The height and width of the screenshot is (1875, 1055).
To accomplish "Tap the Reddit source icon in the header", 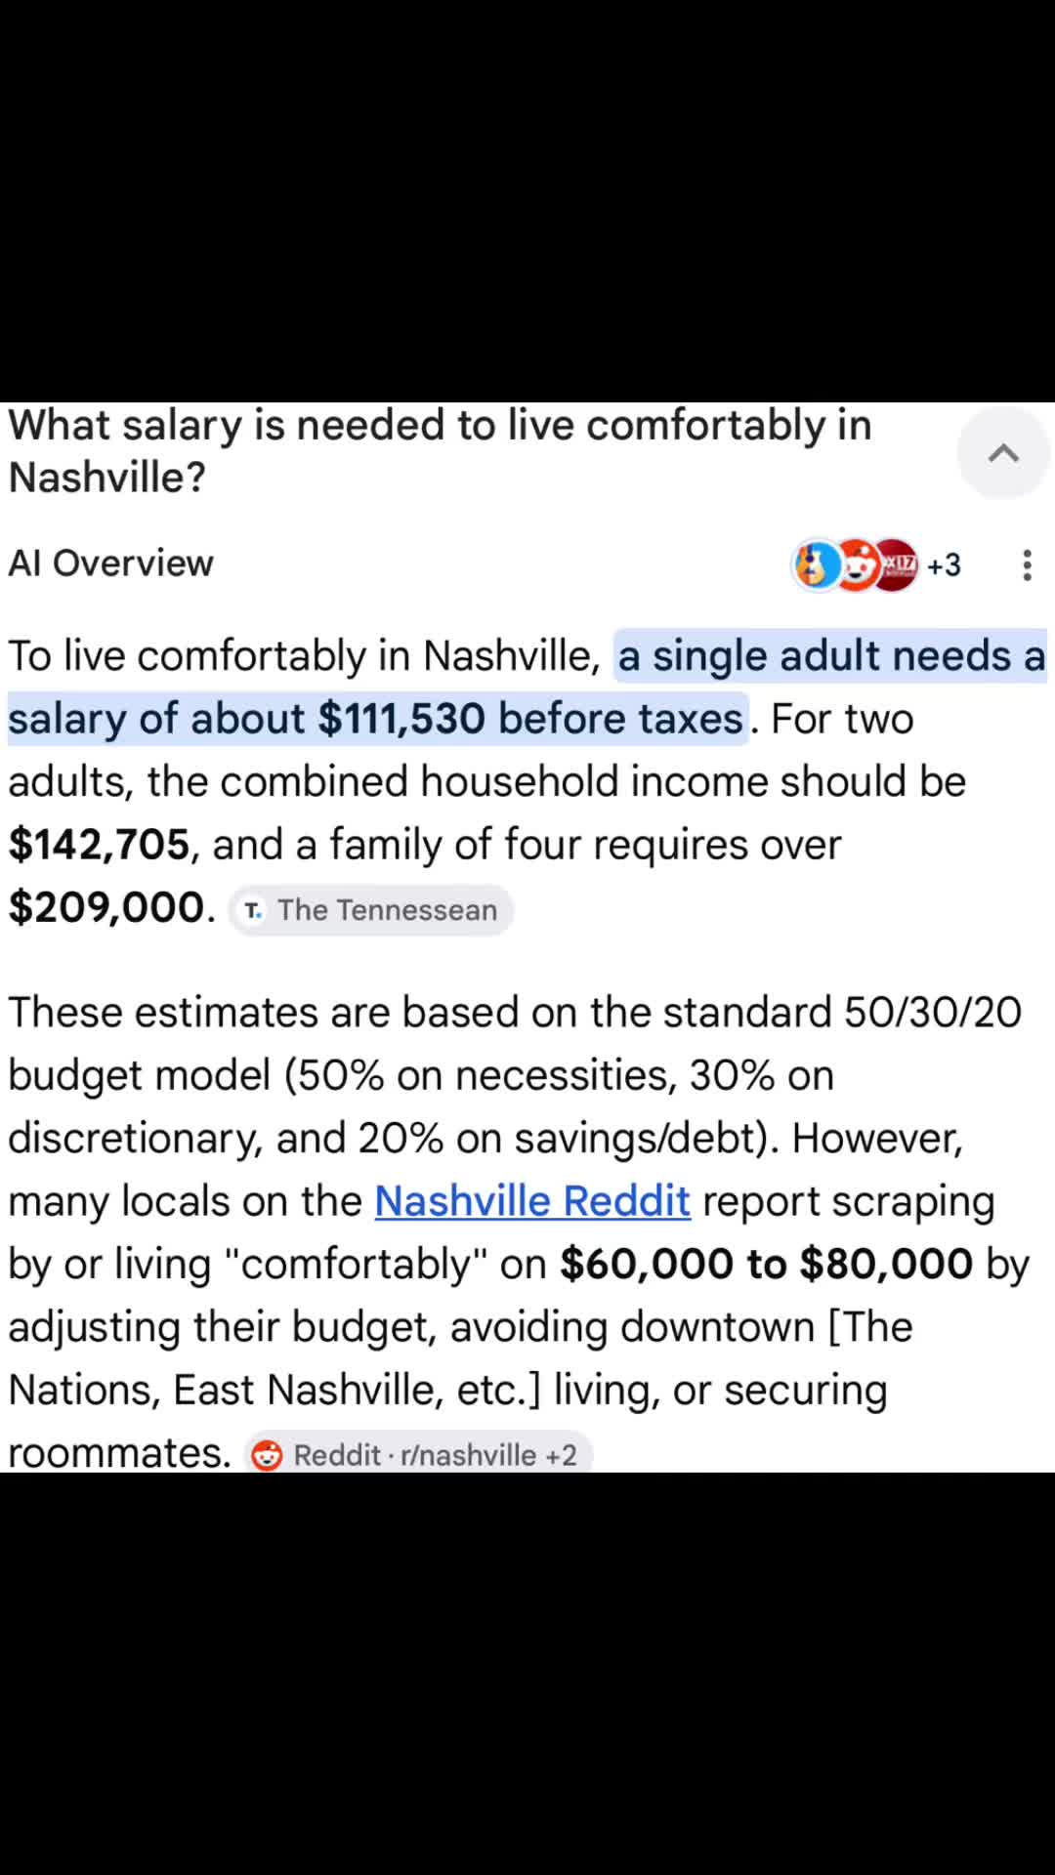I will pyautogui.click(x=856, y=564).
